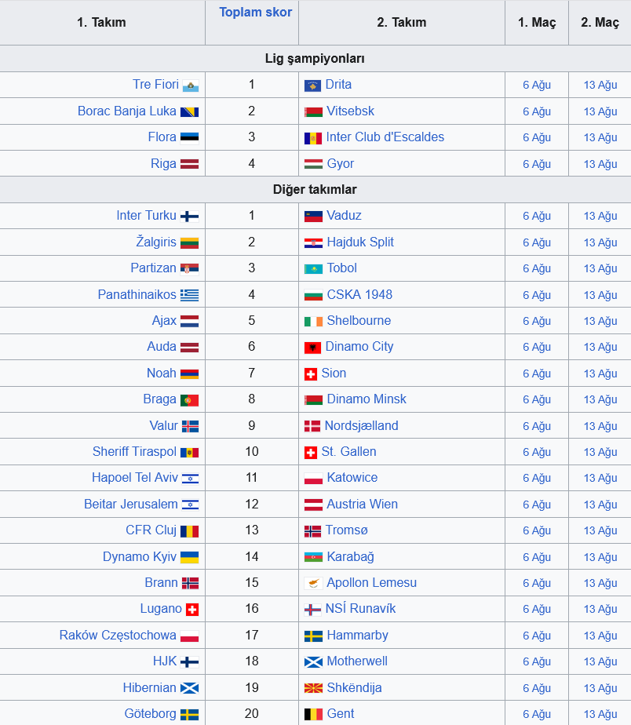Image resolution: width=631 pixels, height=725 pixels.
Task: Click the Kosovo flag next to Drita
Action: (312, 86)
